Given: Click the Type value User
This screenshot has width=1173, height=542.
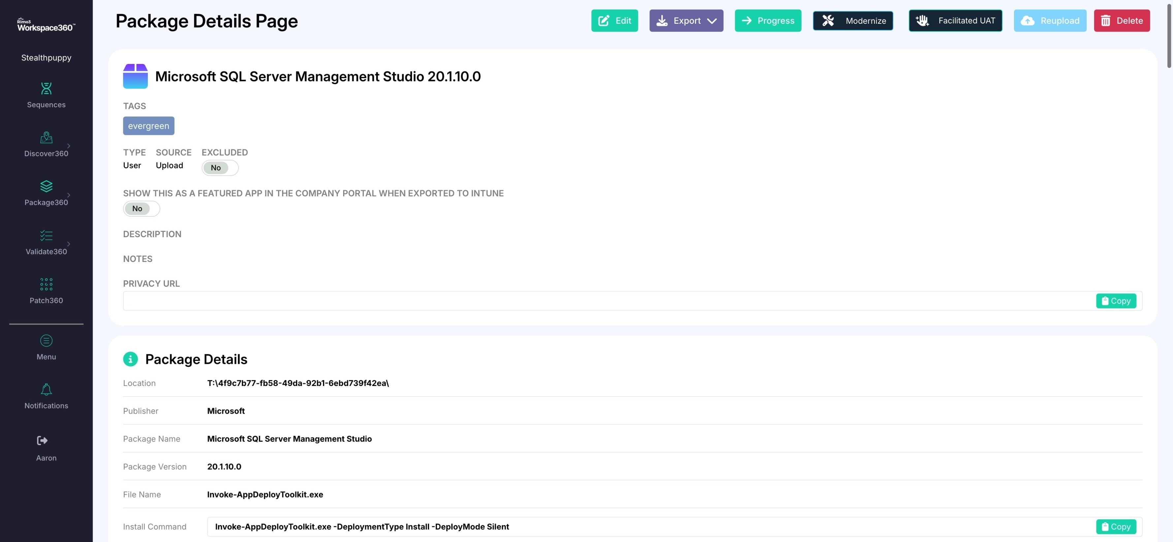Looking at the screenshot, I should [x=132, y=165].
